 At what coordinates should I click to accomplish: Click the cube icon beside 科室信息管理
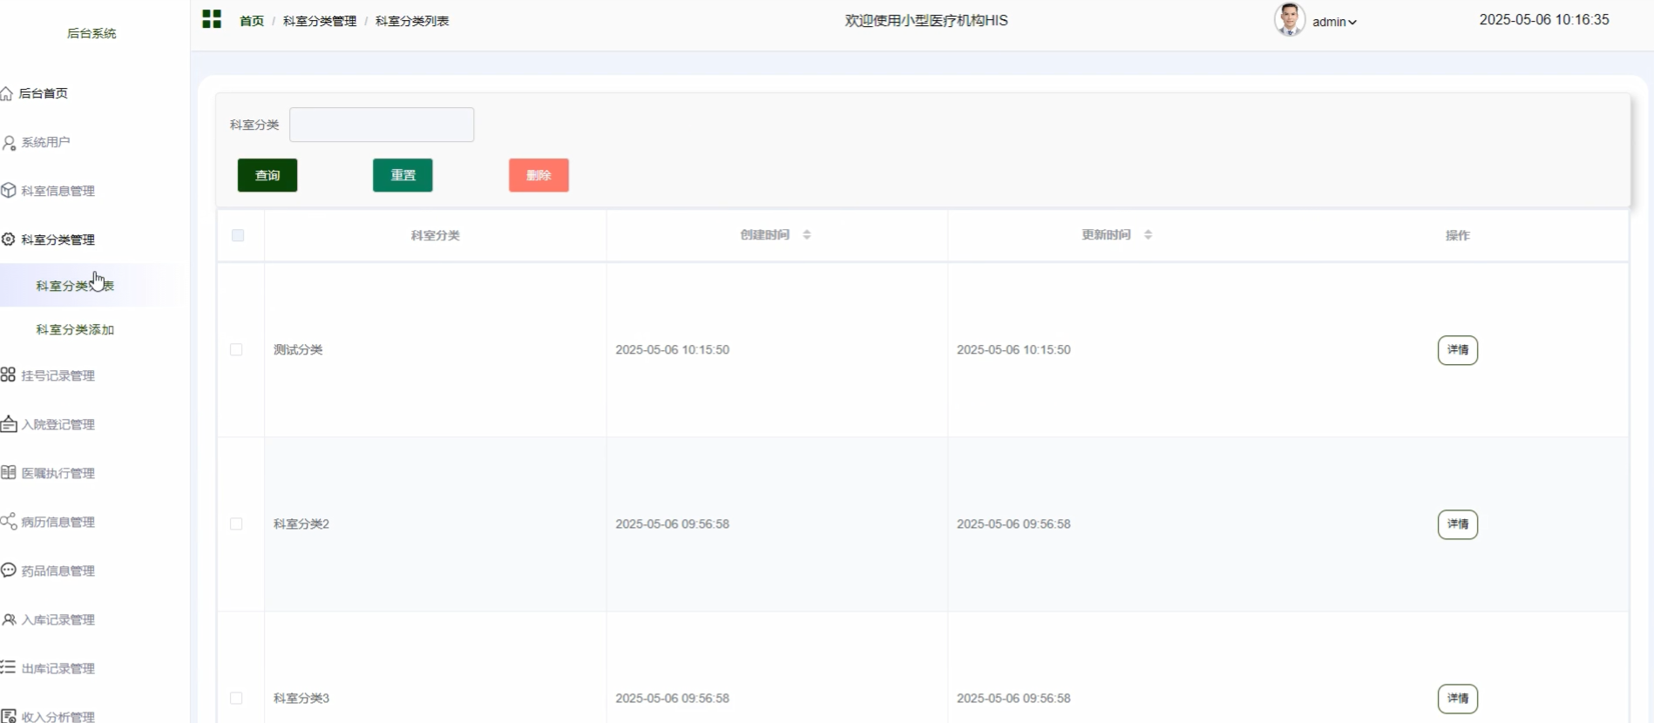(x=9, y=190)
